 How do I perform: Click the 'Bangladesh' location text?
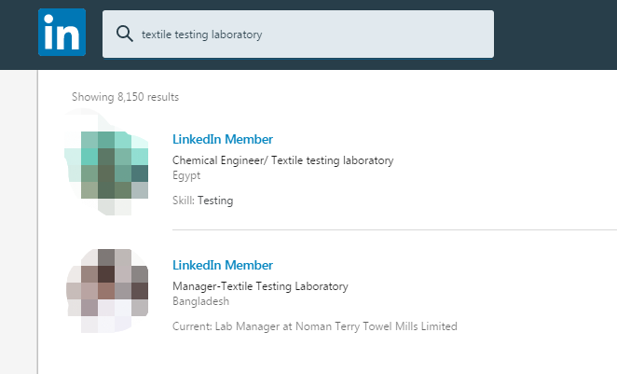(x=200, y=301)
